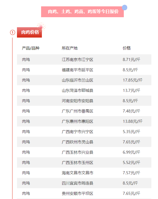
Task: Click 广东广州市番禺区 location text
Action: coord(77,111)
